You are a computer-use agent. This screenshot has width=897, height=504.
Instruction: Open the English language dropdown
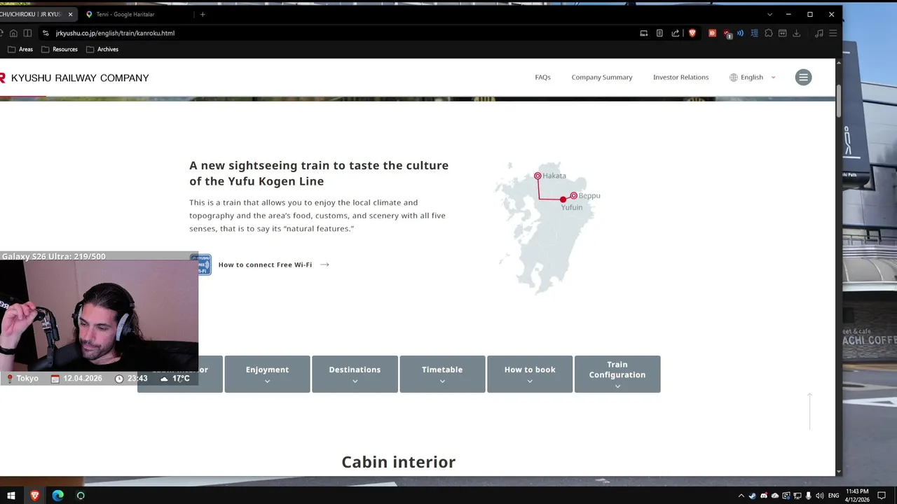pos(753,77)
